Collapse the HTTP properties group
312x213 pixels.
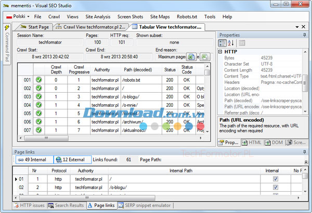220,52
